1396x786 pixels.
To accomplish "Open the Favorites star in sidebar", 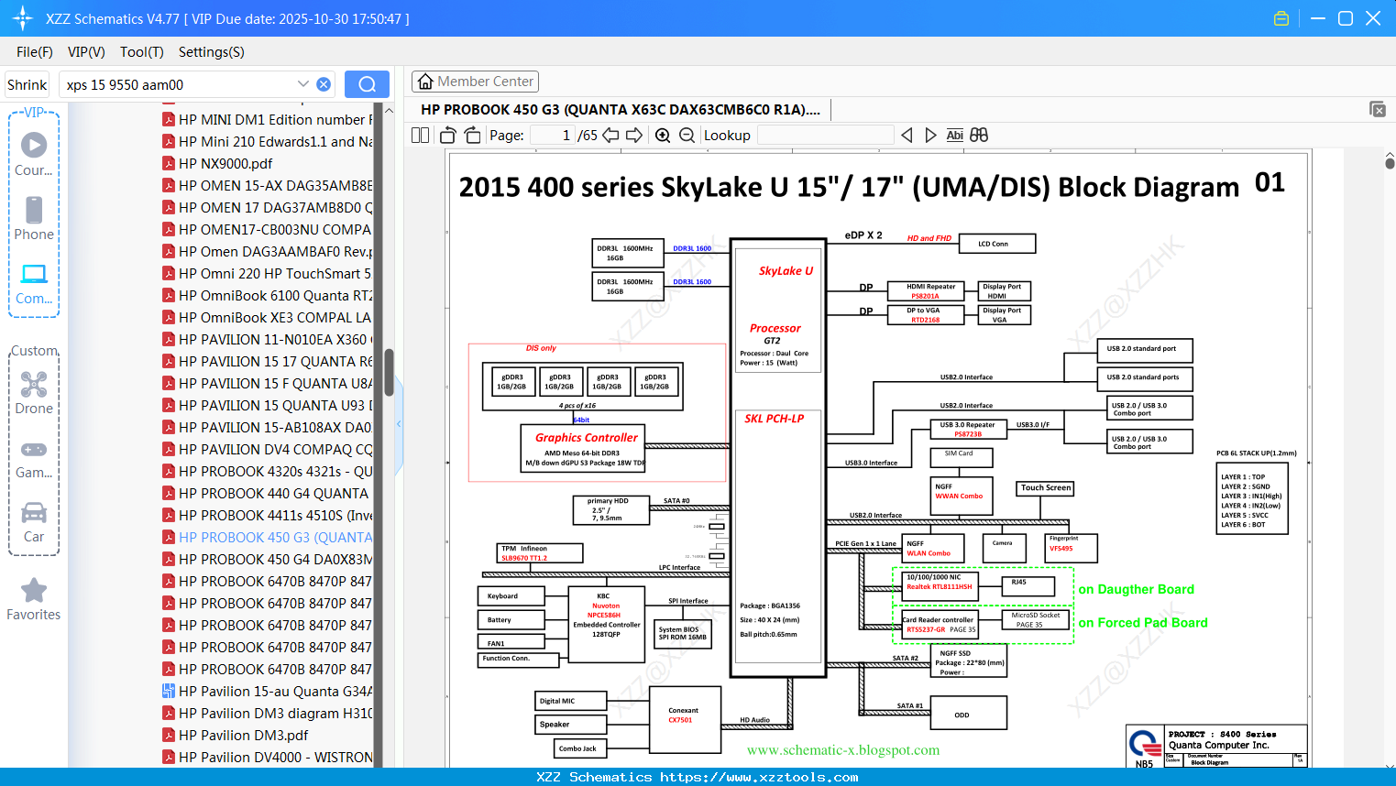I will pyautogui.click(x=34, y=599).
